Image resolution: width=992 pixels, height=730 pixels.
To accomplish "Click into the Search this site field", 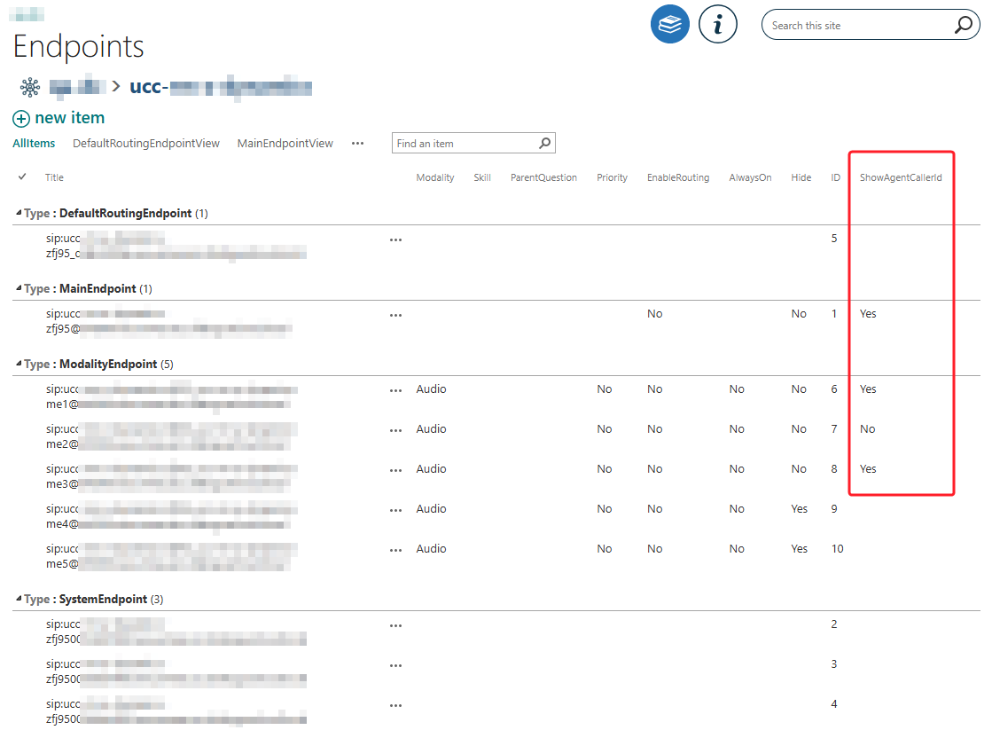I will point(855,26).
